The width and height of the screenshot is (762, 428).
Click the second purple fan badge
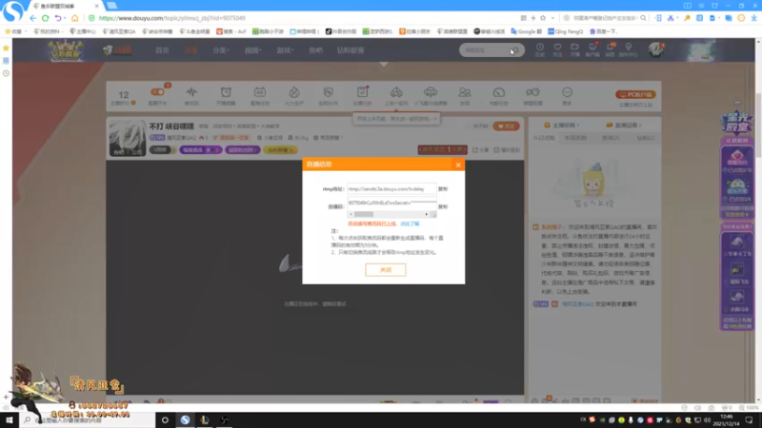242,150
